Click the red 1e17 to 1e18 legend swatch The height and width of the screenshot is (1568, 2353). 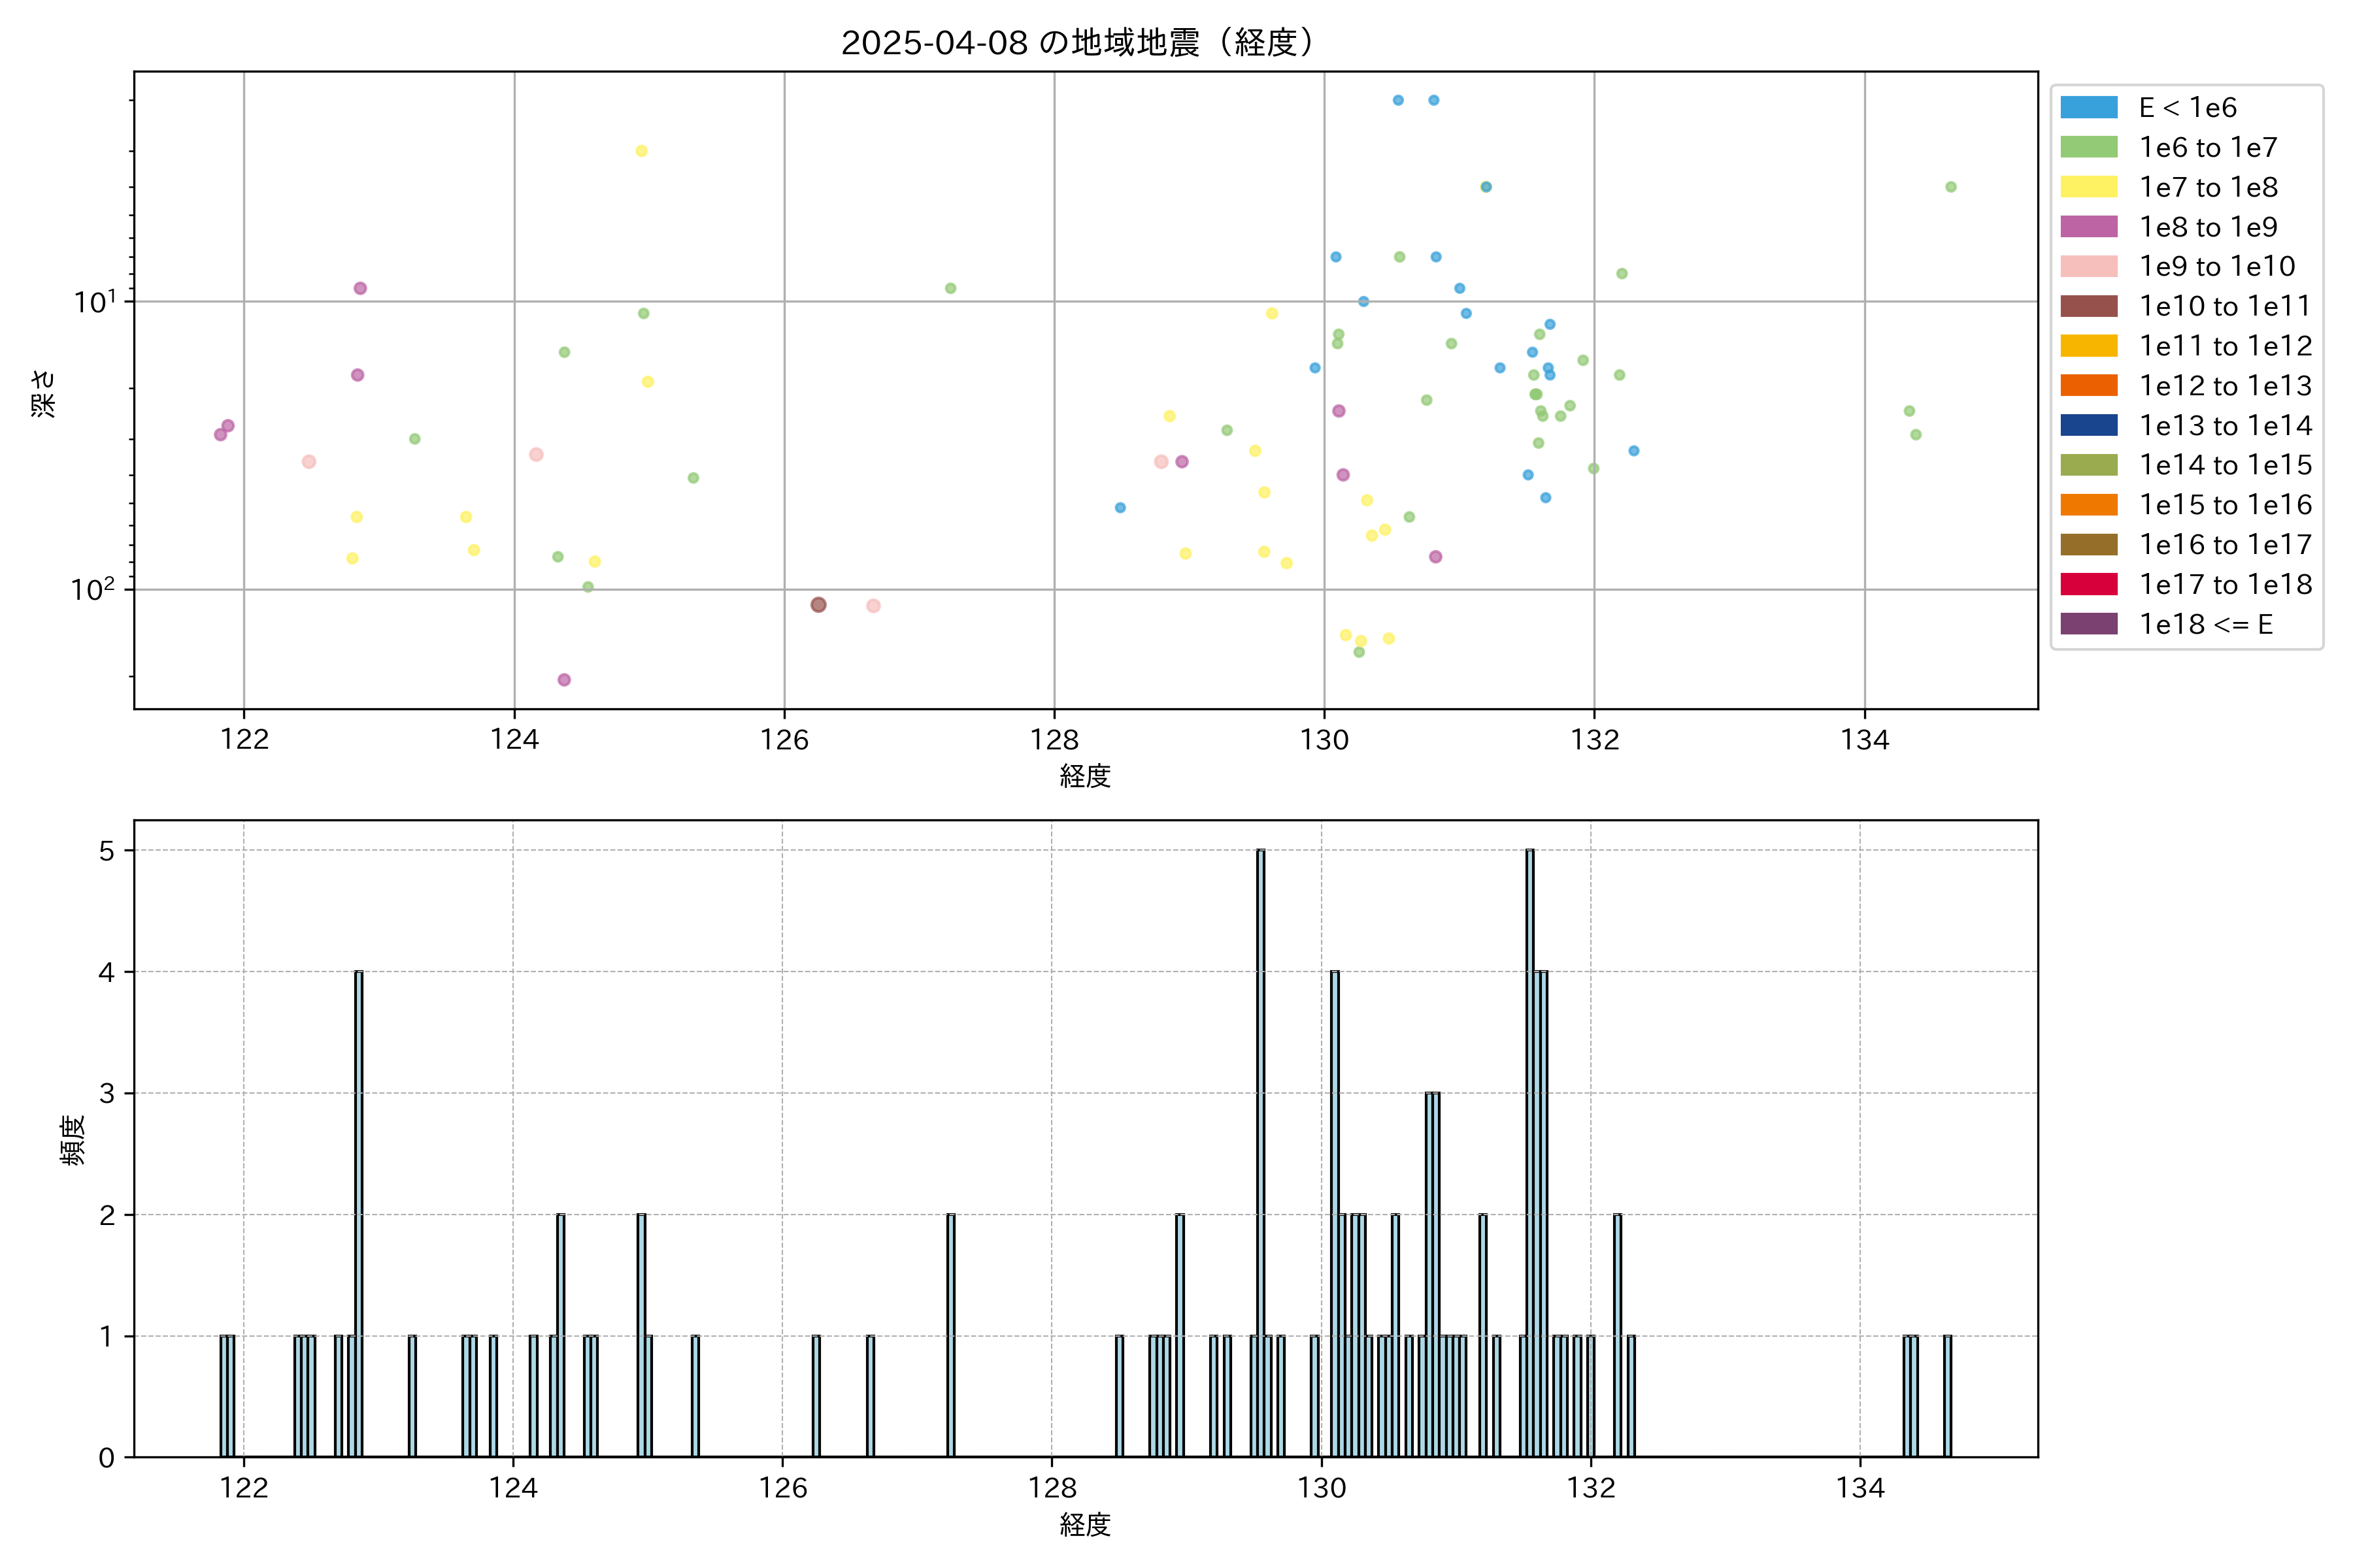pyautogui.click(x=2089, y=584)
